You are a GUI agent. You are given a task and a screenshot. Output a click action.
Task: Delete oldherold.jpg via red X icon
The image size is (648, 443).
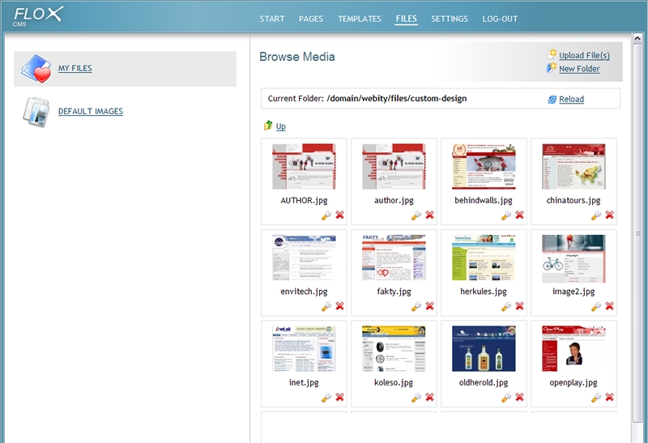(519, 397)
